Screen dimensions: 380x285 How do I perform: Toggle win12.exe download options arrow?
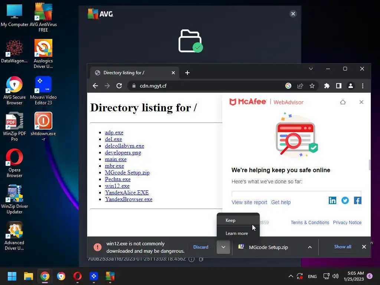pyautogui.click(x=223, y=247)
